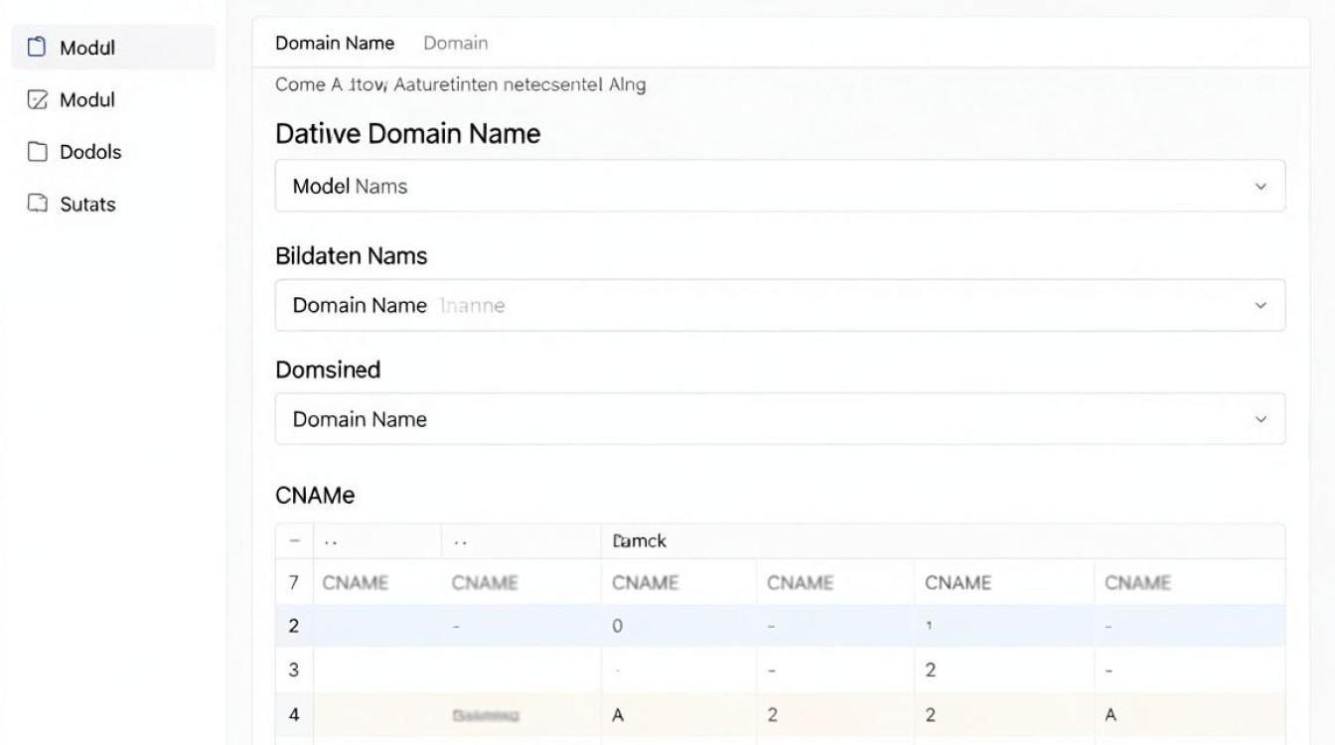
Task: Click the Bildaten Nams label
Action: tap(352, 255)
